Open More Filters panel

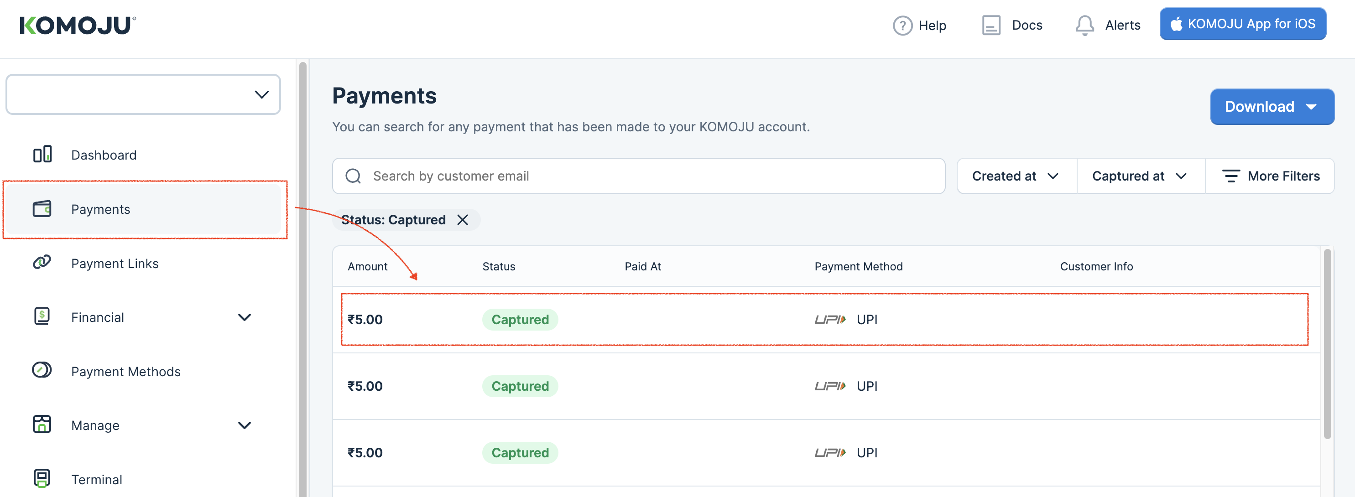1270,176
